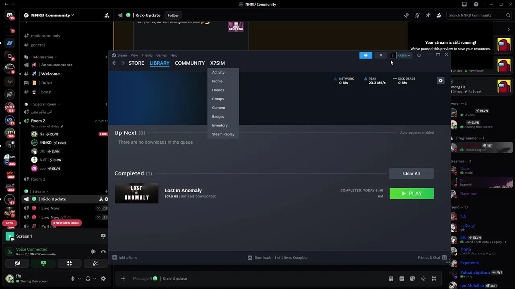515x289 pixels.
Task: Click Search NNKD Community field
Action: tap(479, 15)
